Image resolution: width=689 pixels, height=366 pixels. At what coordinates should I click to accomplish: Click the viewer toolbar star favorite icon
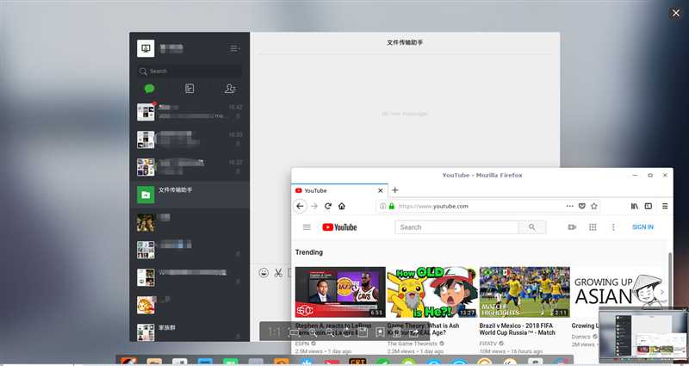pos(380,332)
